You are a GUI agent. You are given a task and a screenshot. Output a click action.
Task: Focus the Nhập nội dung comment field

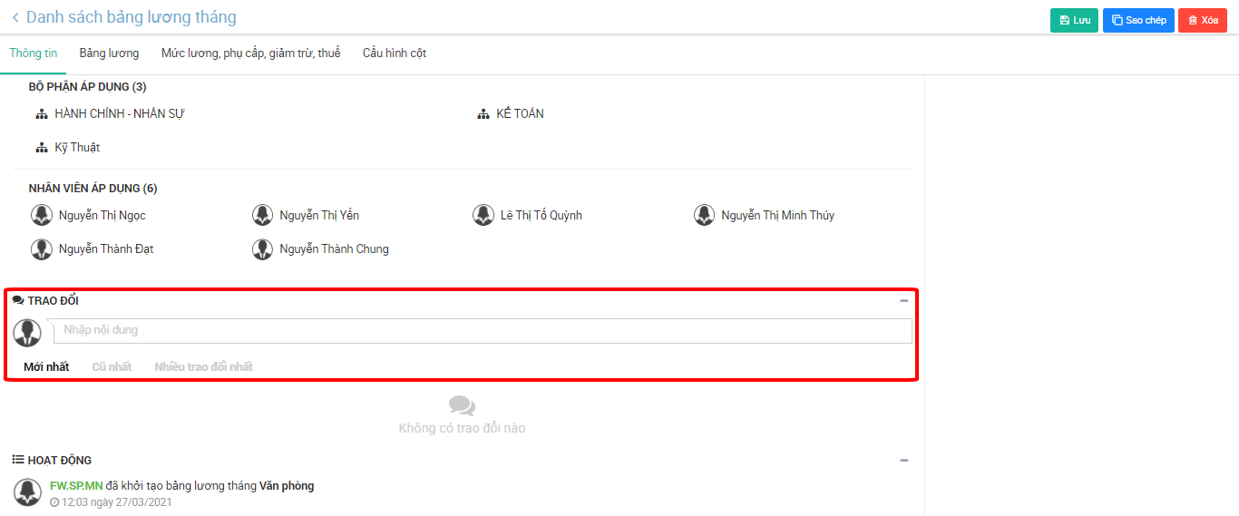tap(483, 330)
